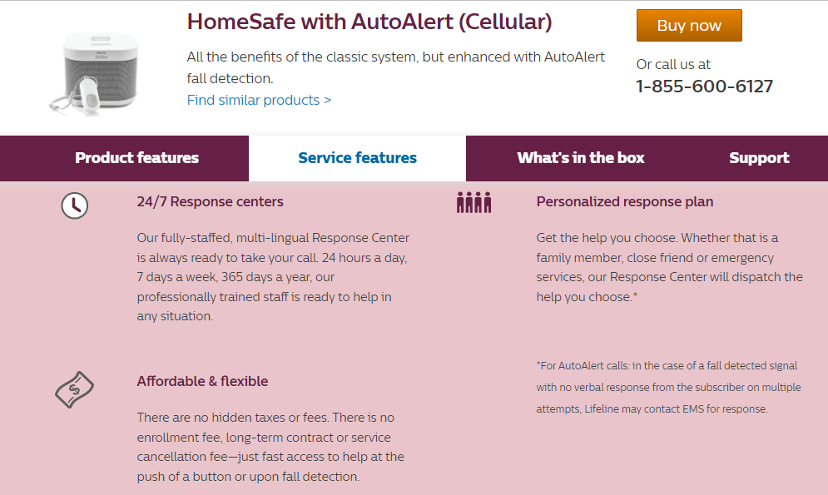Click the Affordable & flexible heading

(202, 381)
